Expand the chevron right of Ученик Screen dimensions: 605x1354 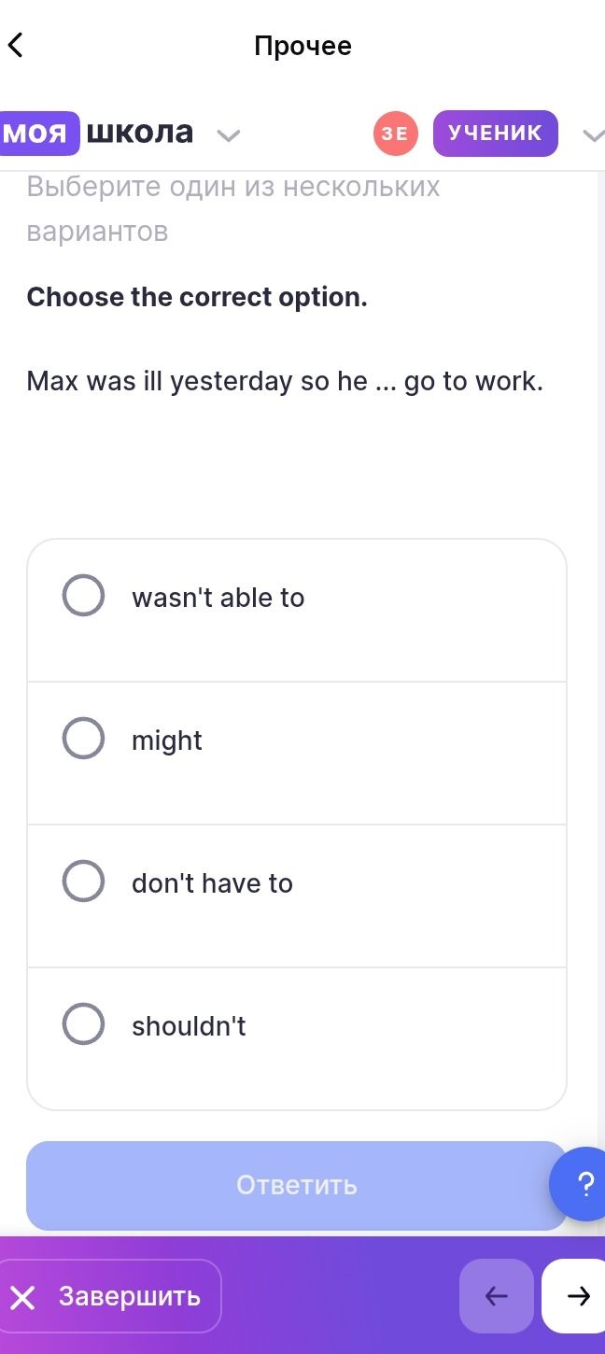(x=594, y=135)
